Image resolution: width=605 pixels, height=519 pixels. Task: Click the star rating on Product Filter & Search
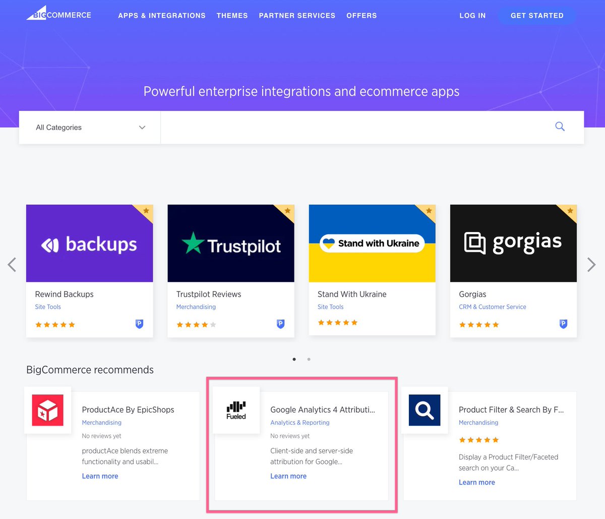[x=479, y=440]
